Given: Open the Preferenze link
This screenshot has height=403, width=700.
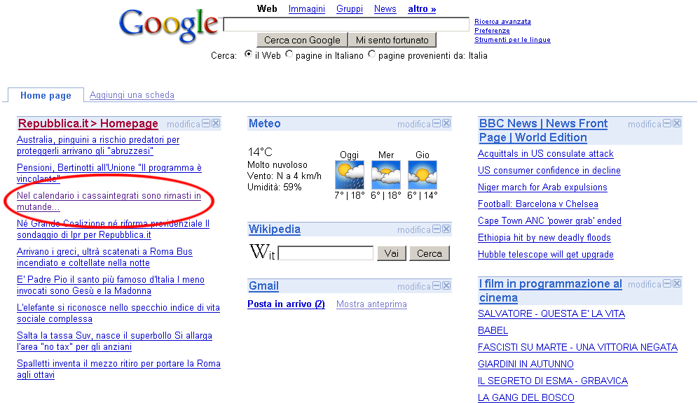Looking at the screenshot, I should pos(492,31).
